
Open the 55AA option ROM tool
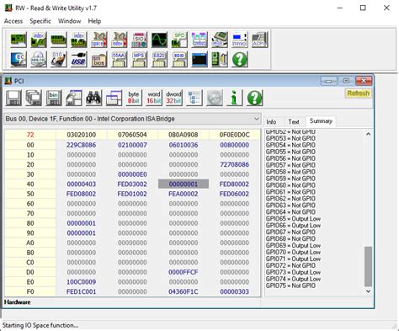click(119, 59)
